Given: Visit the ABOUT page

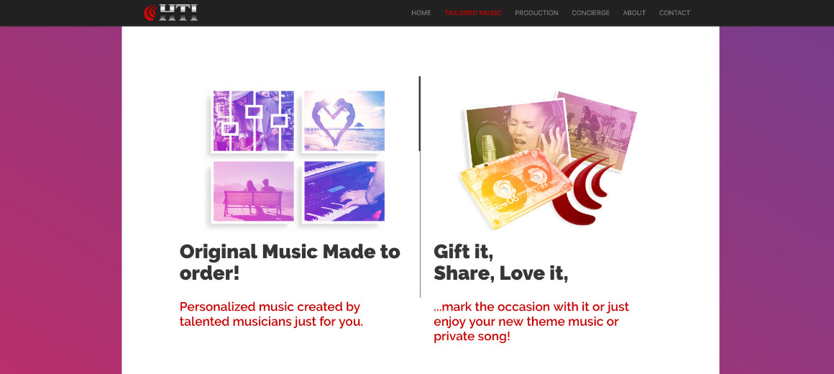Looking at the screenshot, I should click(x=634, y=13).
